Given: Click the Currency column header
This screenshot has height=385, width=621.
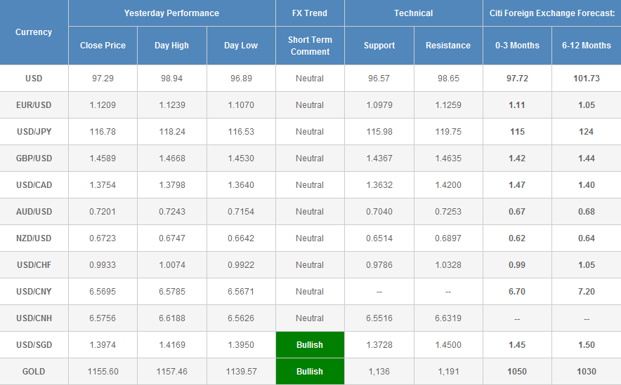Looking at the screenshot, I should coord(34,32).
